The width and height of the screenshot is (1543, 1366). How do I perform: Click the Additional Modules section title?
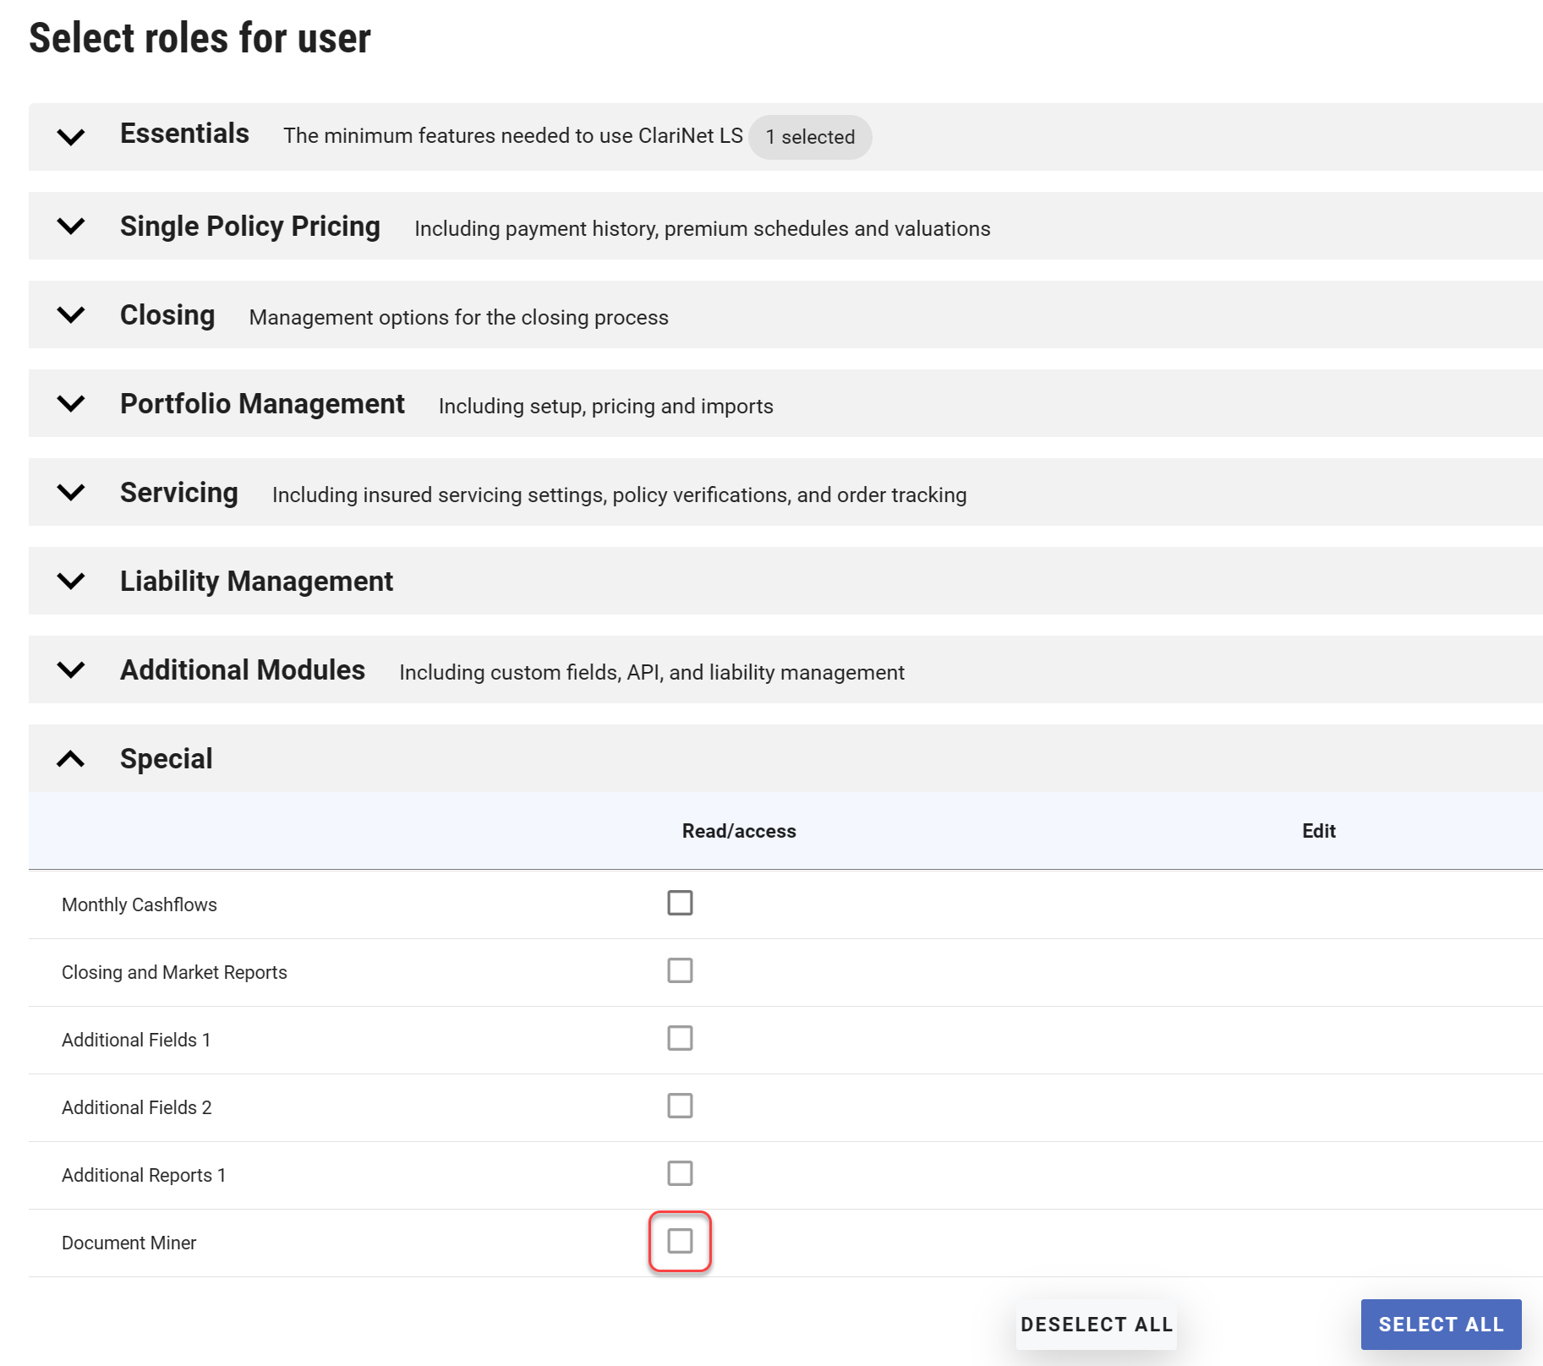click(x=243, y=670)
